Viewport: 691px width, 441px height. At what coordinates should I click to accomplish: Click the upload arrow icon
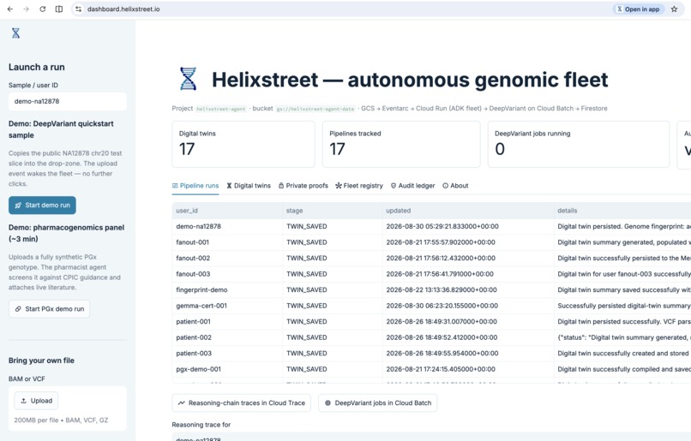tap(23, 401)
